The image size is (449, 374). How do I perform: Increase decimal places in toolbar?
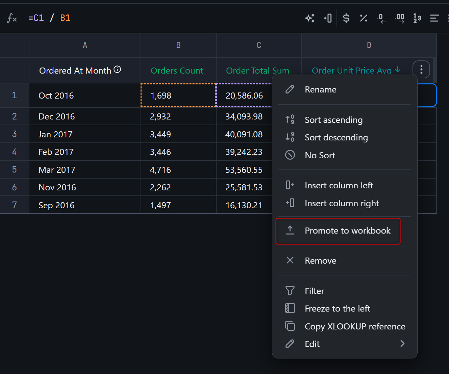[x=400, y=18]
